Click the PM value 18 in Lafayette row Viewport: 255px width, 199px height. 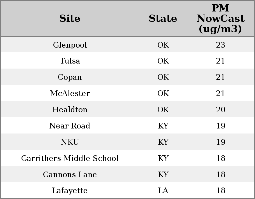(x=220, y=191)
